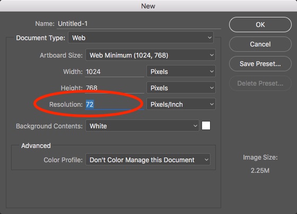Cancel the New document dialog

pos(260,44)
